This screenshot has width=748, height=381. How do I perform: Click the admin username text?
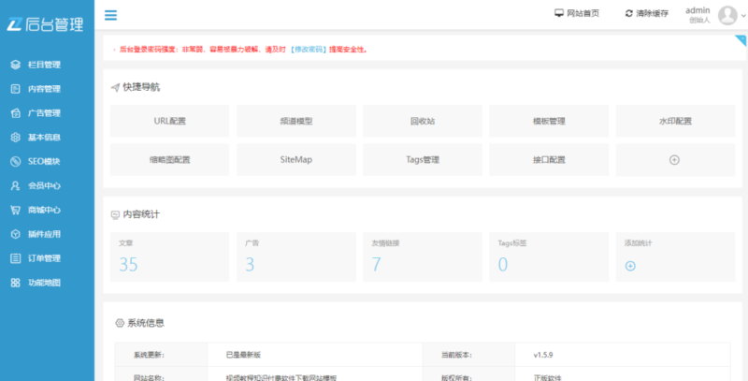pyautogui.click(x=698, y=10)
